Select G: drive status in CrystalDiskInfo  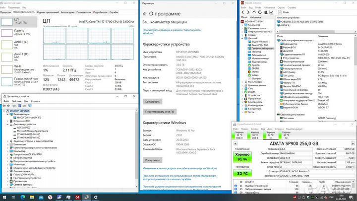click(x=285, y=135)
